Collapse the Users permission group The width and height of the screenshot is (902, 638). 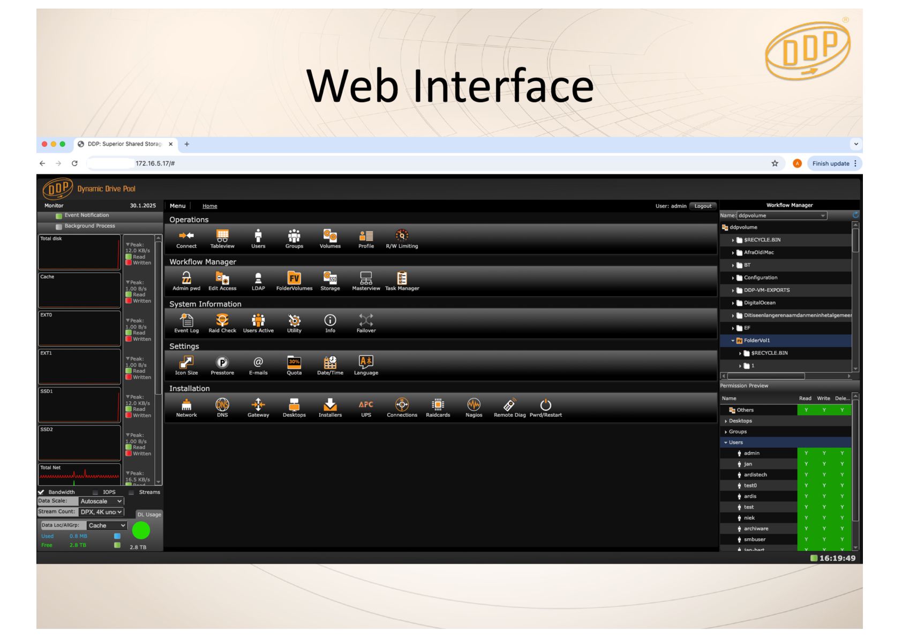726,442
